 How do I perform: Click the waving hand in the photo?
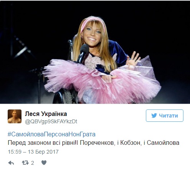[x=133, y=60]
